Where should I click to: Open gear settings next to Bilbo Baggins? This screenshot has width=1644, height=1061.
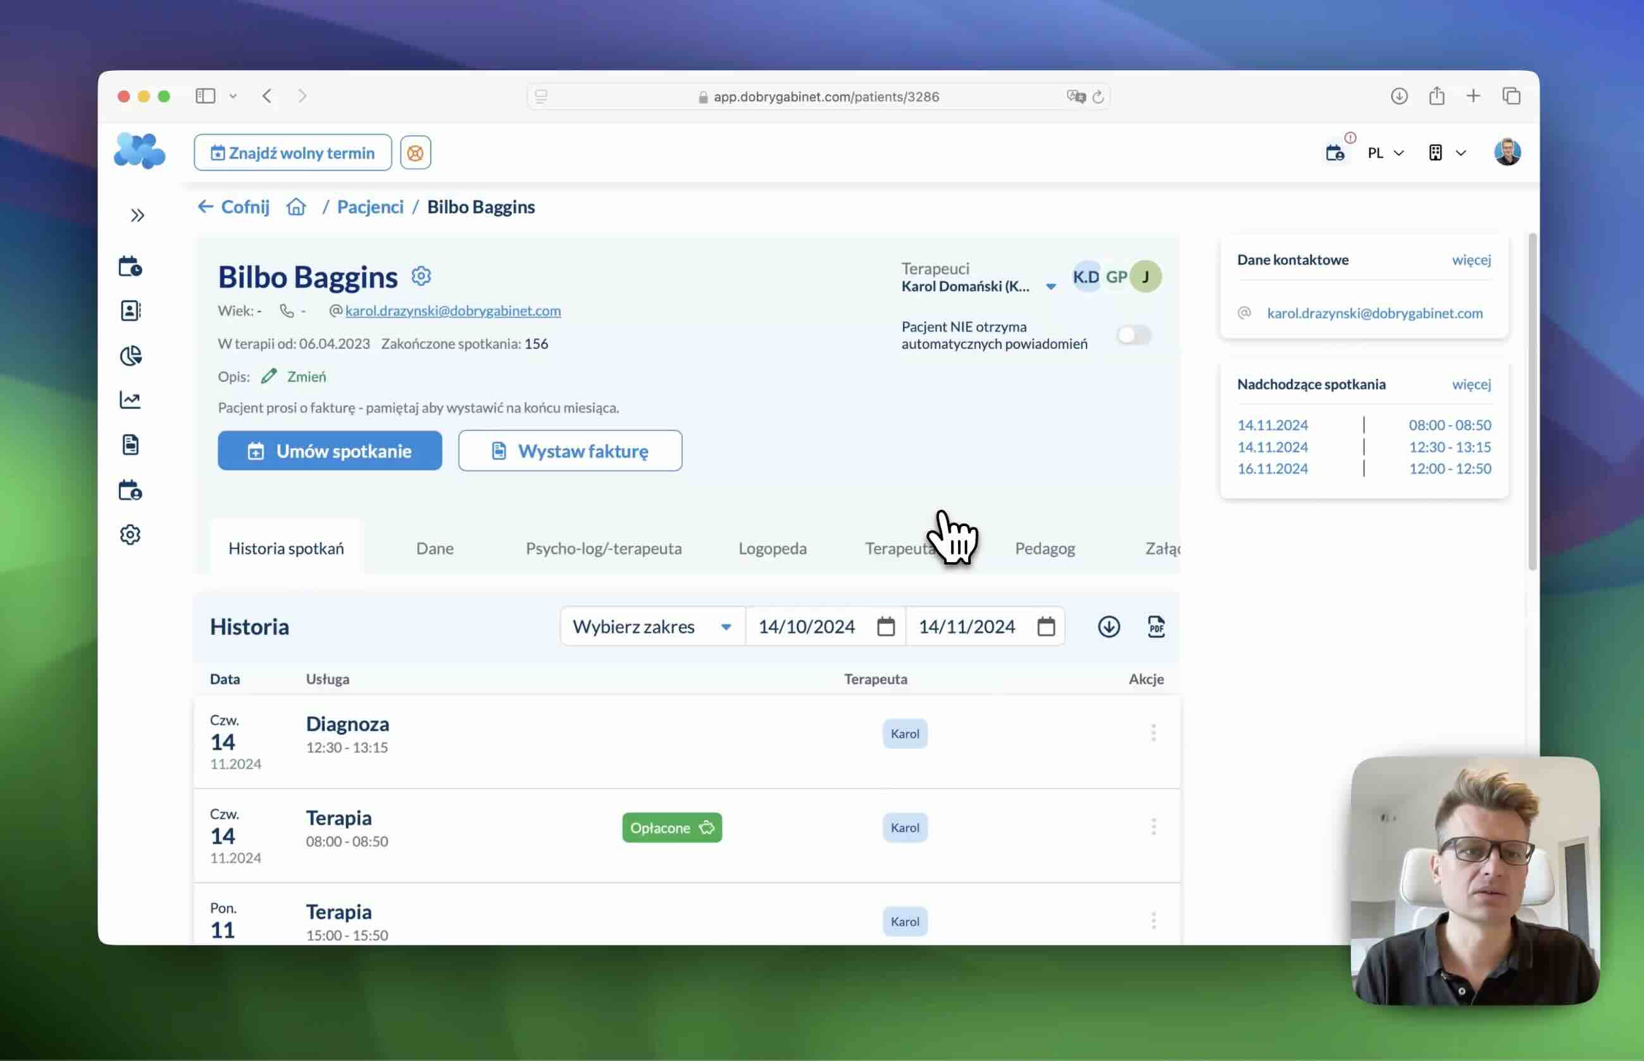(x=421, y=276)
